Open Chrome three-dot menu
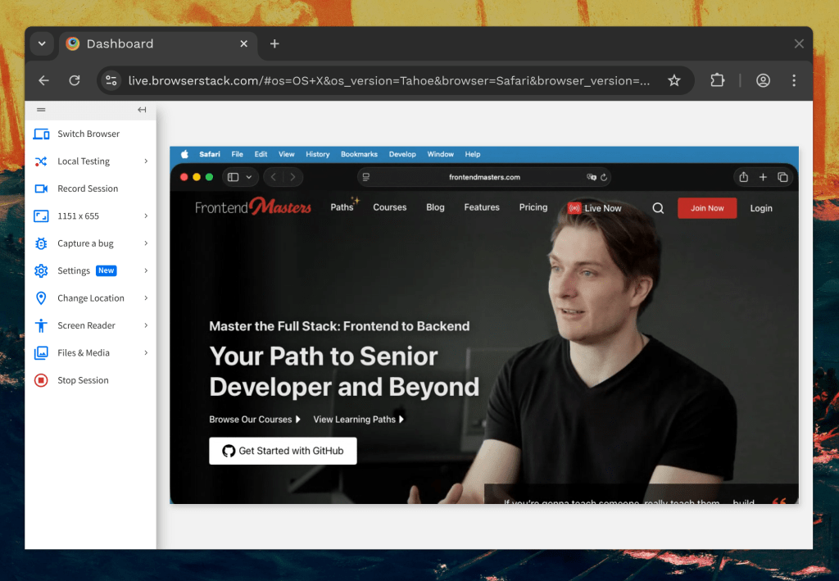Screen dimensions: 839x581 (794, 80)
